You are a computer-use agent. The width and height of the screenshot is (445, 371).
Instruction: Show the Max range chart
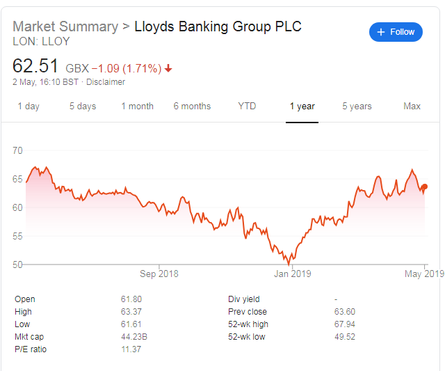click(x=412, y=106)
